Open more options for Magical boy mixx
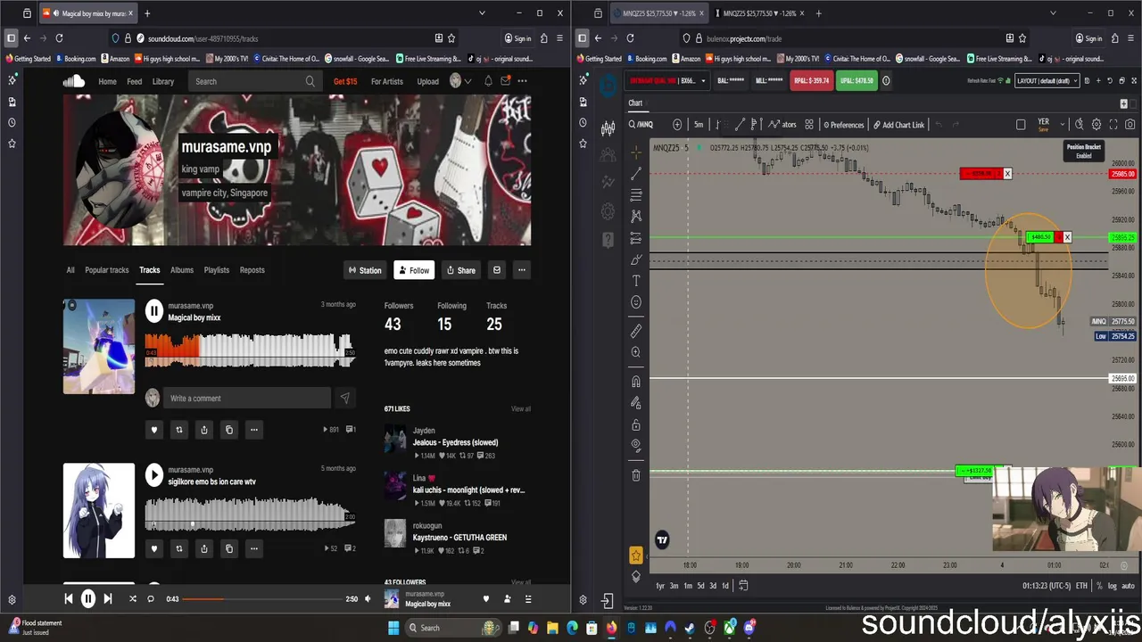 click(253, 430)
